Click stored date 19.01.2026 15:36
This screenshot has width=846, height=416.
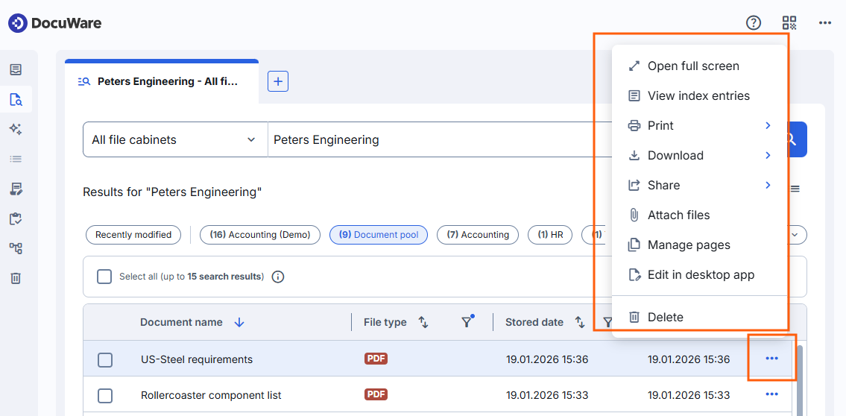(x=547, y=359)
